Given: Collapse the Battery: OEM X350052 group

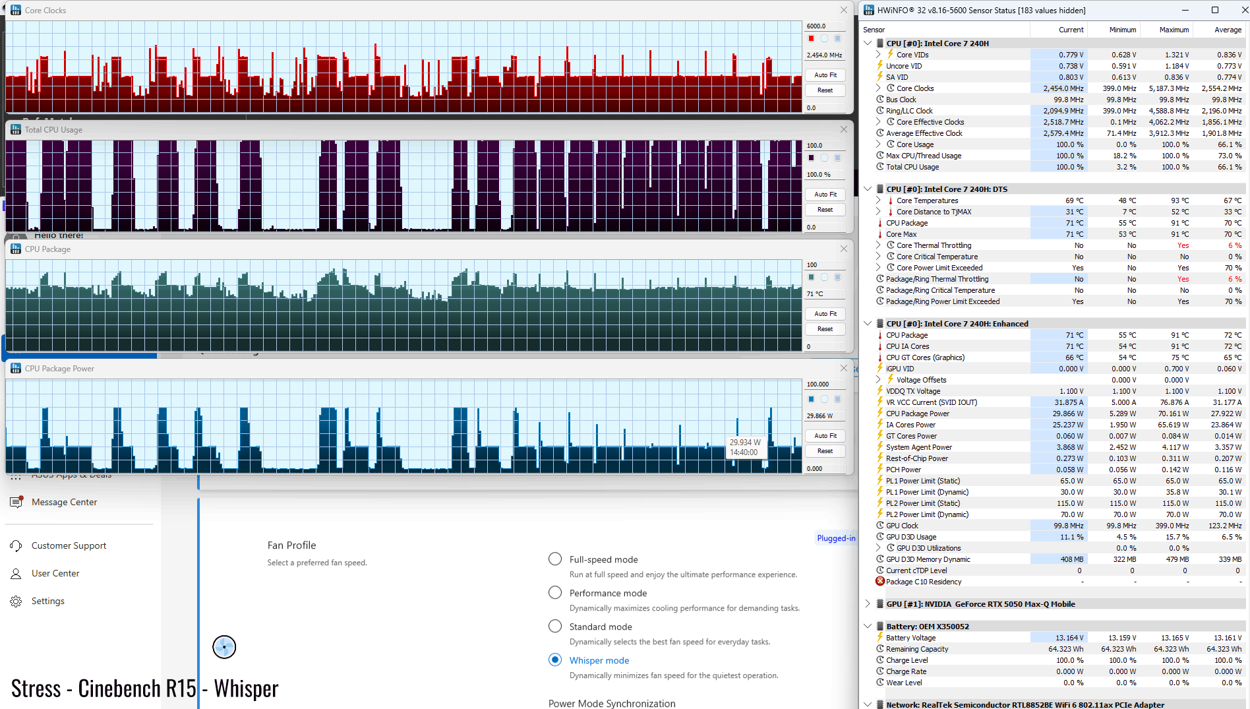Looking at the screenshot, I should click(x=868, y=627).
